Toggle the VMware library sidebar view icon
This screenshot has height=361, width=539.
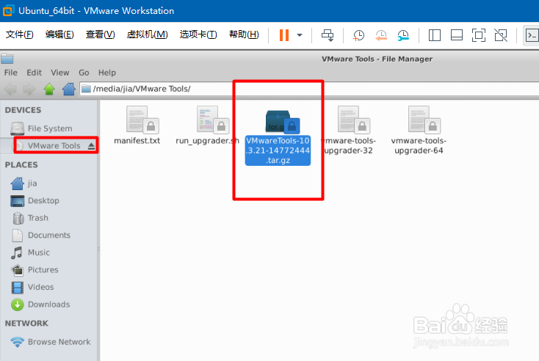tap(435, 35)
